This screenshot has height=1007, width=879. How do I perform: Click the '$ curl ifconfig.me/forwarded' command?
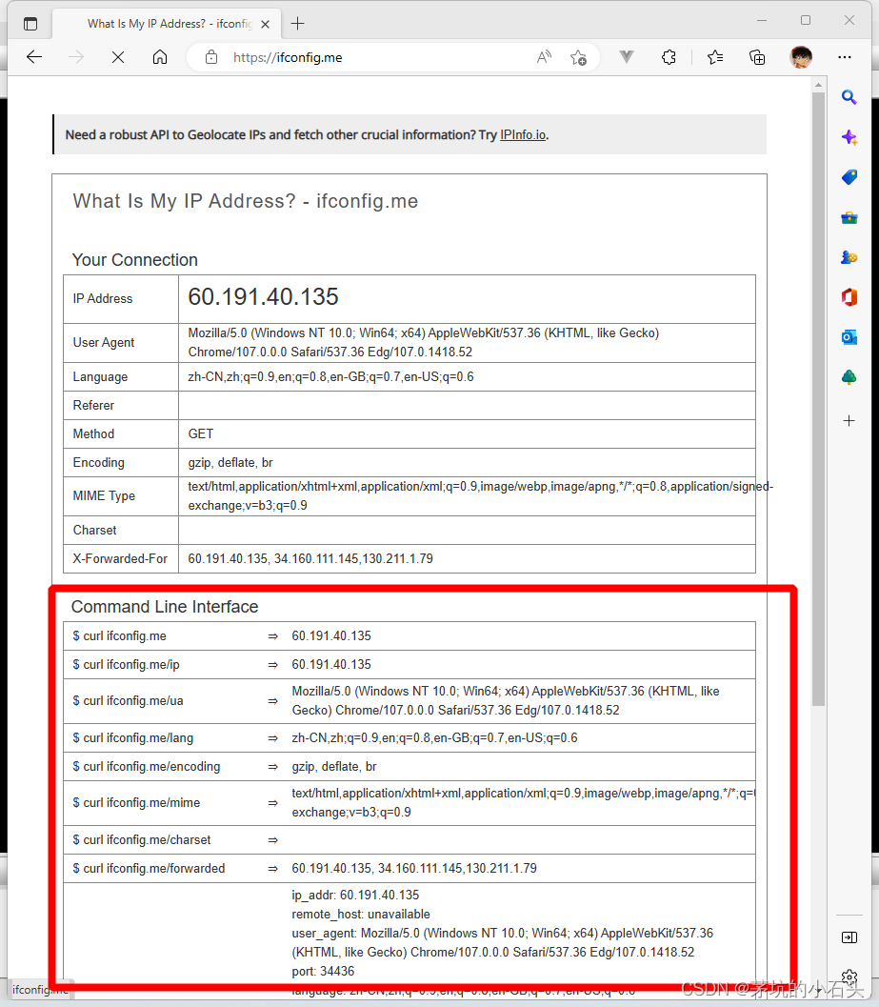click(149, 868)
